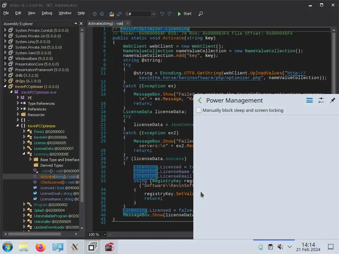
Task: Select the Activate(string) : void tab
Action: point(106,23)
